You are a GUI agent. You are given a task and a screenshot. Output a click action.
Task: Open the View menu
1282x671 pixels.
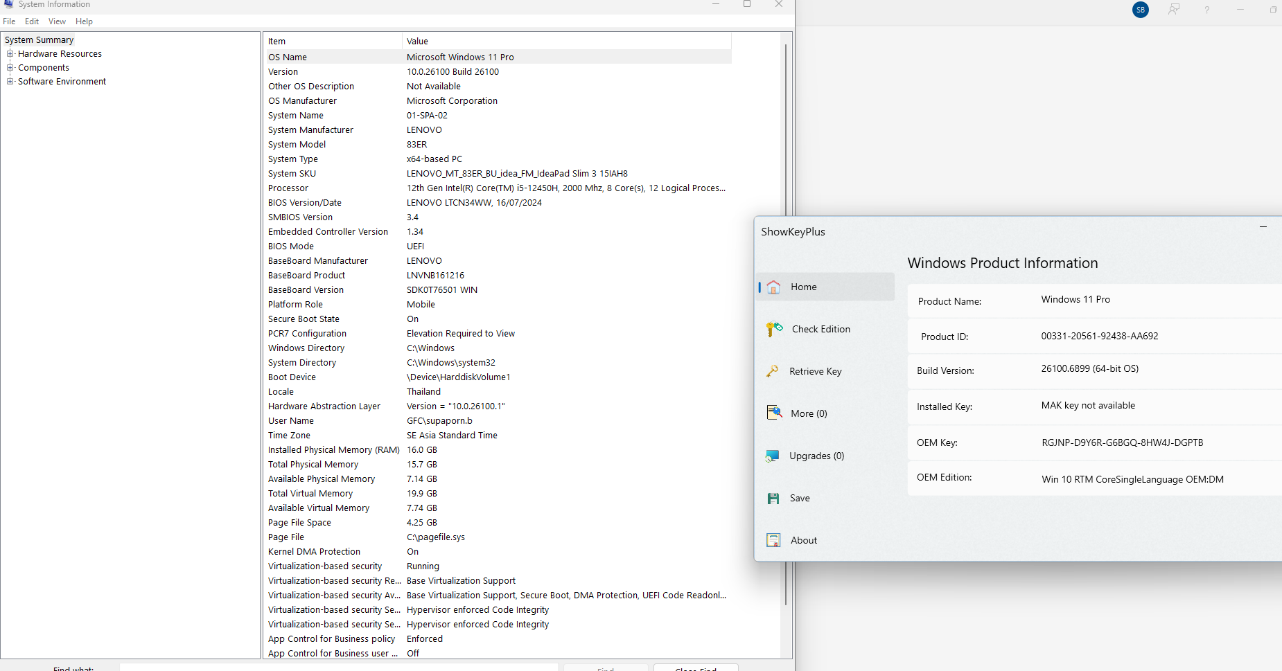(57, 21)
